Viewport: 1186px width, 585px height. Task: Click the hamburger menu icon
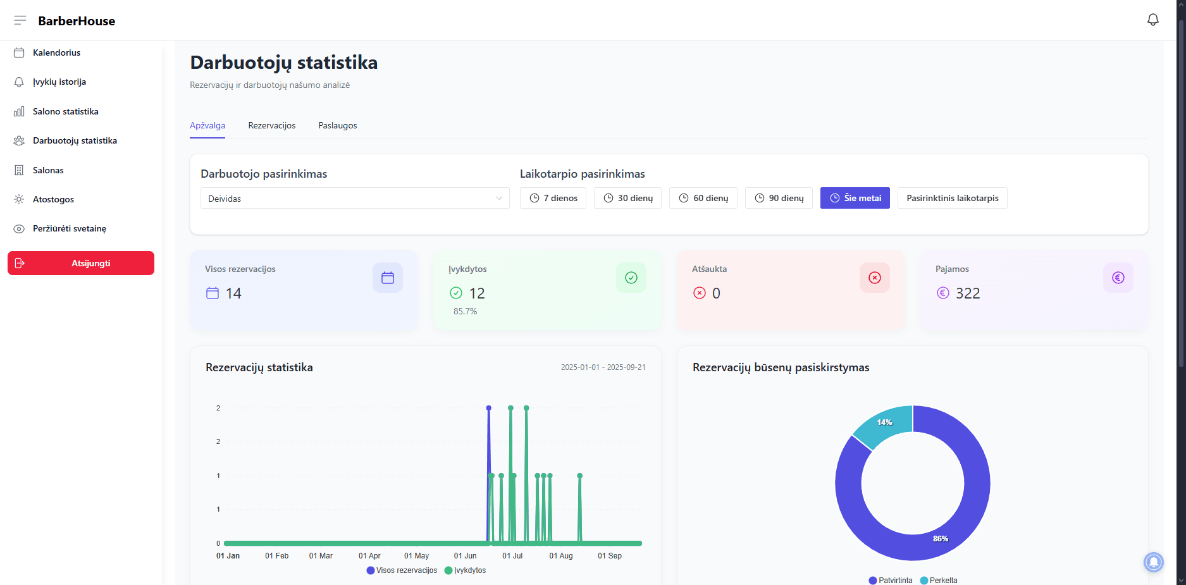point(20,20)
